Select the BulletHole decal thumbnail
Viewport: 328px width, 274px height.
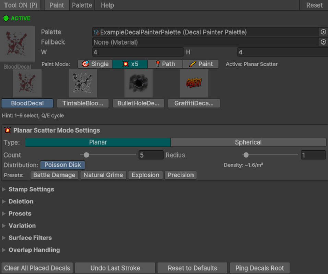(x=138, y=83)
